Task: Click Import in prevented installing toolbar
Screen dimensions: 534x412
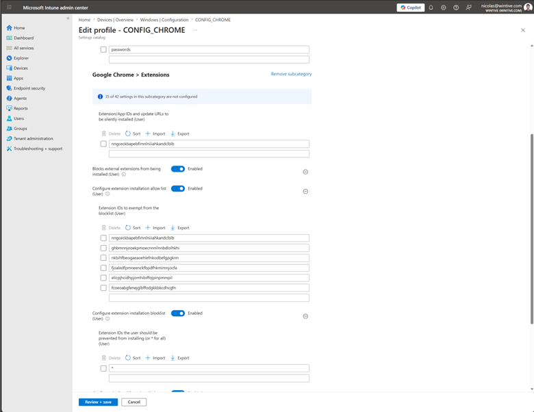Action: pyautogui.click(x=155, y=358)
